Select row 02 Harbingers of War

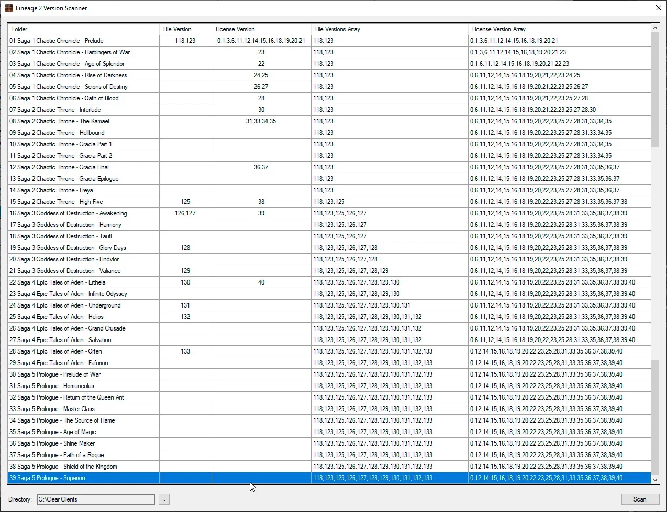click(329, 52)
